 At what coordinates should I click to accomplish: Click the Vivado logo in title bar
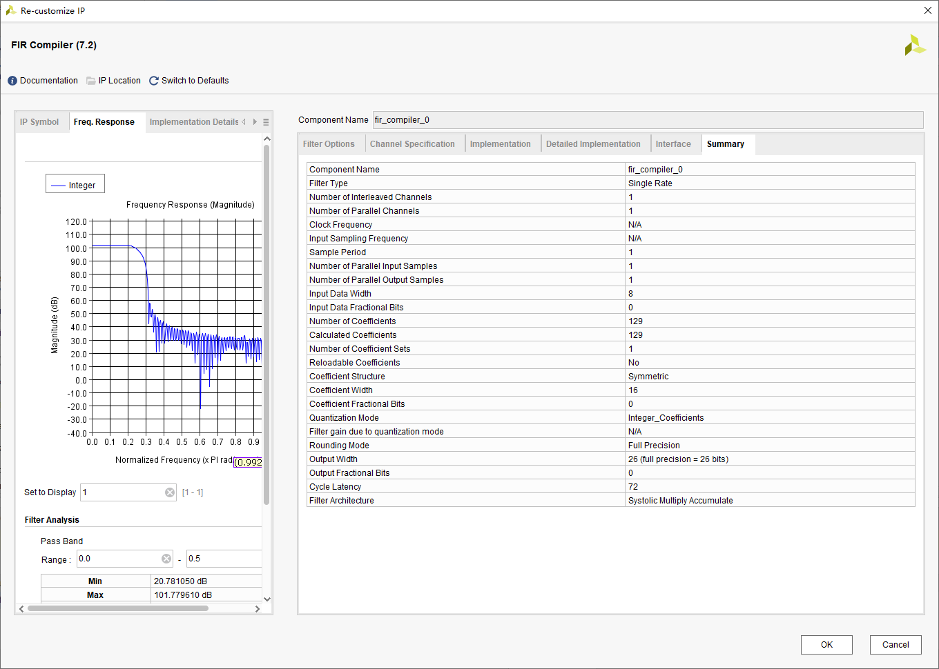(x=11, y=10)
